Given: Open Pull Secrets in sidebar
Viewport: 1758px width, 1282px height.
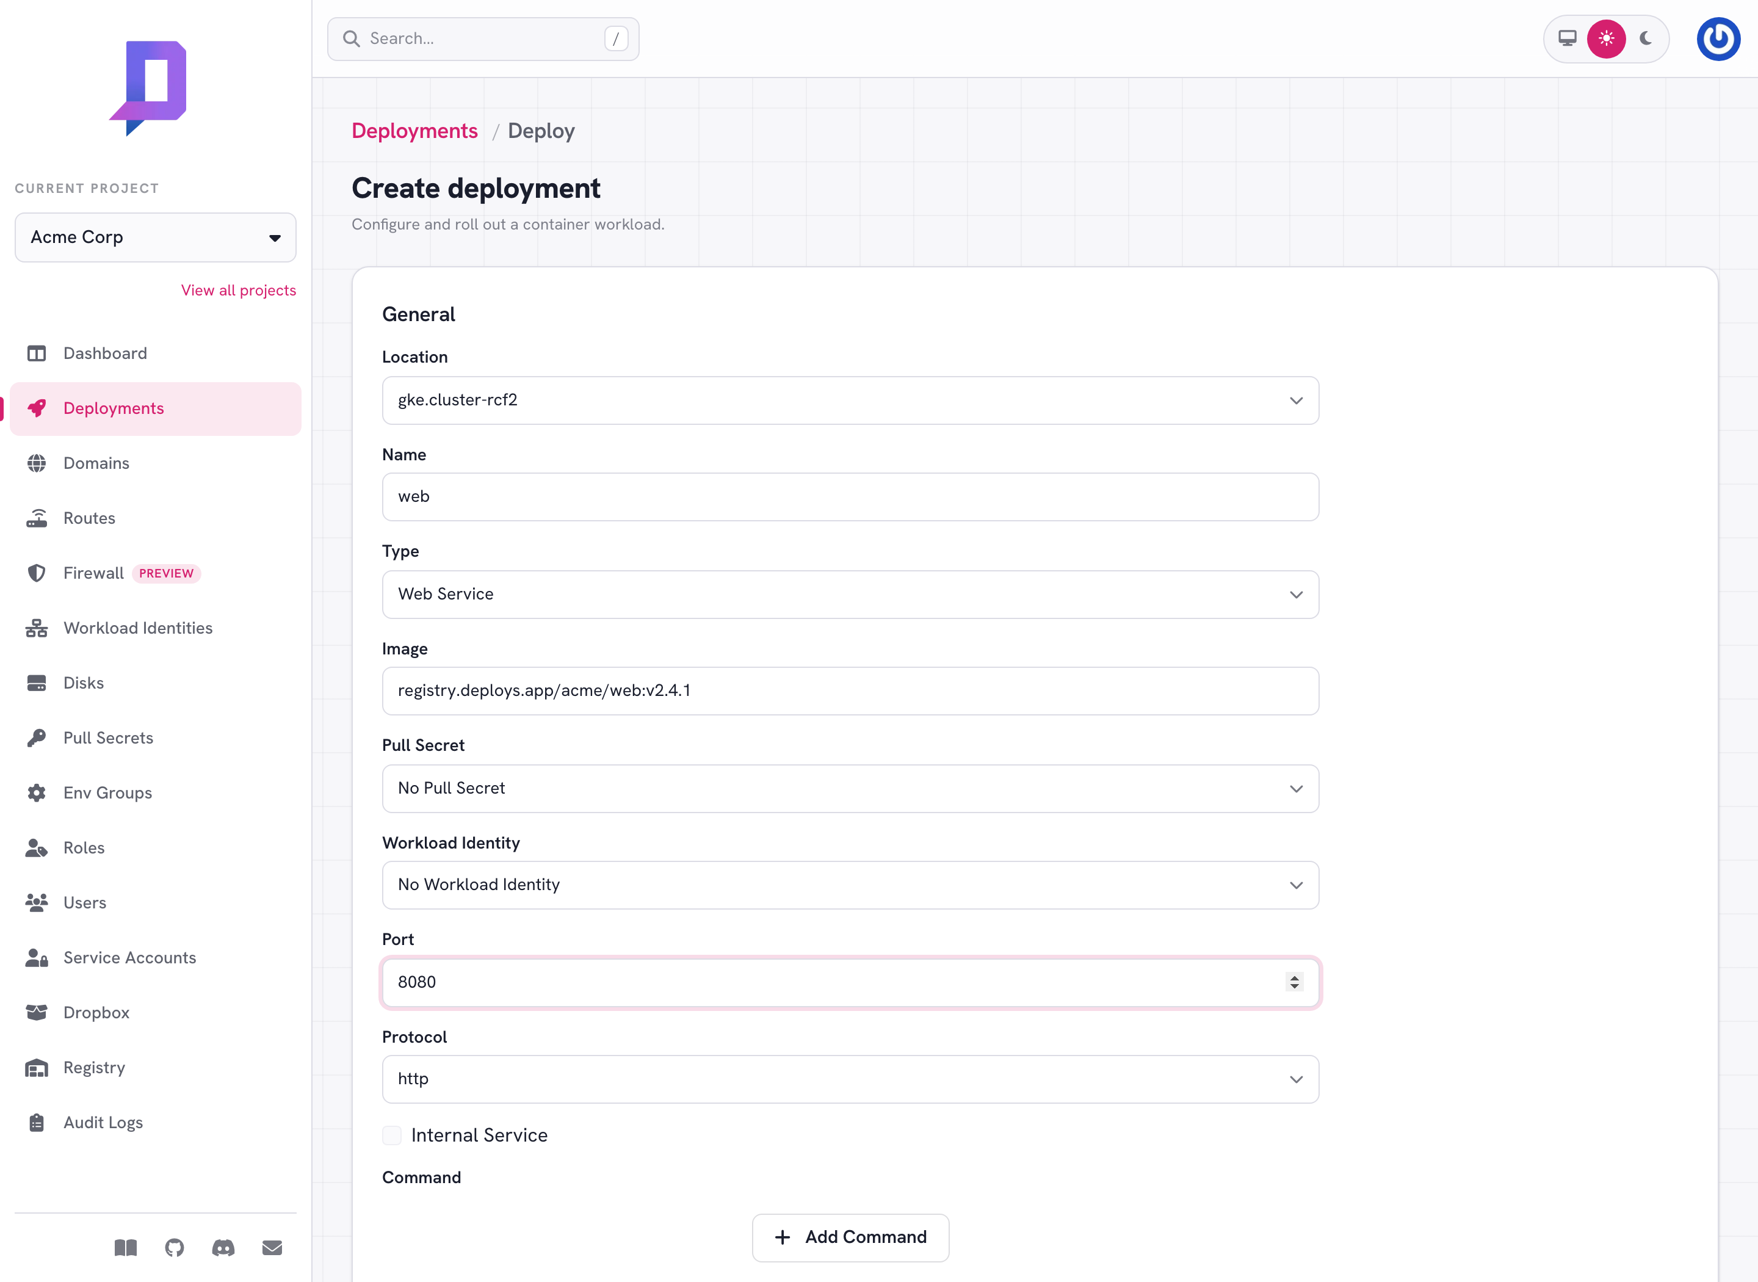Looking at the screenshot, I should [156, 738].
